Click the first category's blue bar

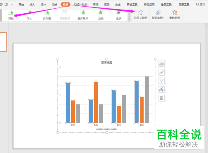68,103
